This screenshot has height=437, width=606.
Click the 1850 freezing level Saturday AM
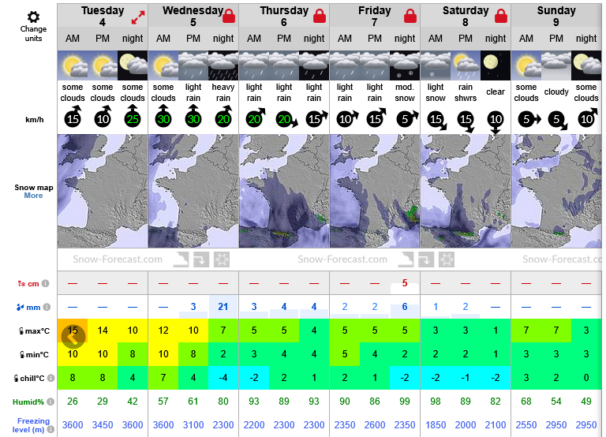436,425
